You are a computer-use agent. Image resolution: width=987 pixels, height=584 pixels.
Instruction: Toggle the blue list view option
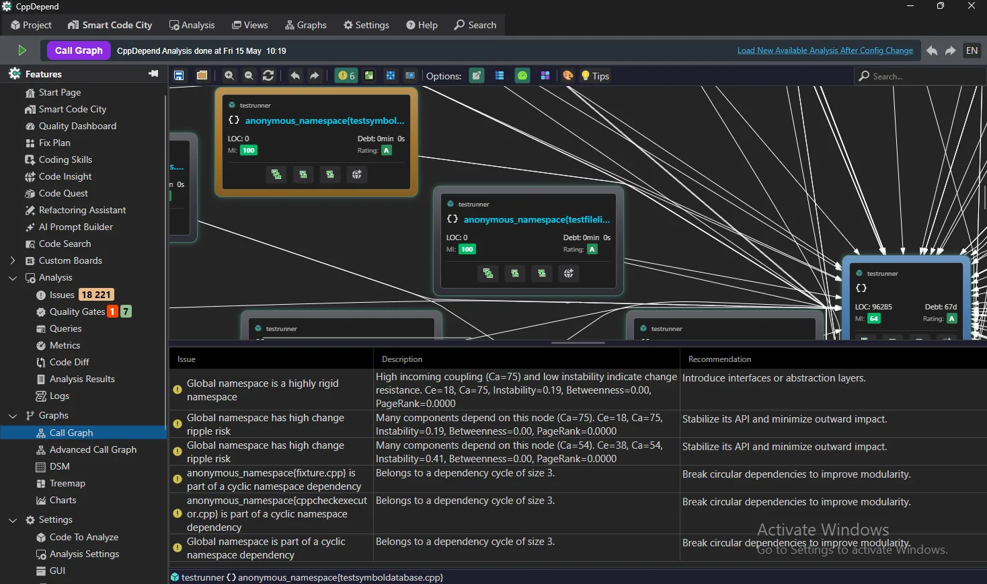500,75
